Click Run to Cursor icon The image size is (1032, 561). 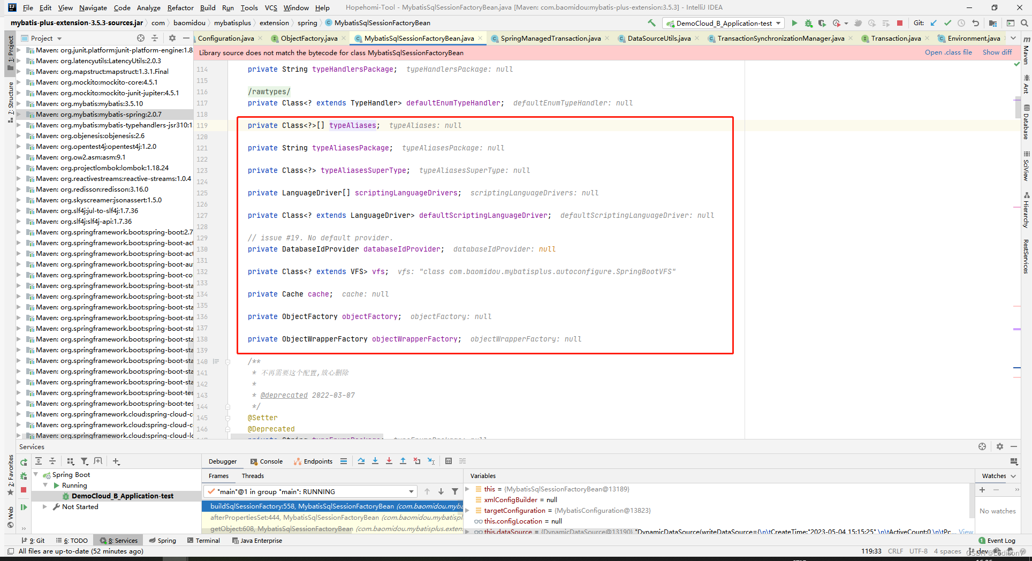coord(431,461)
